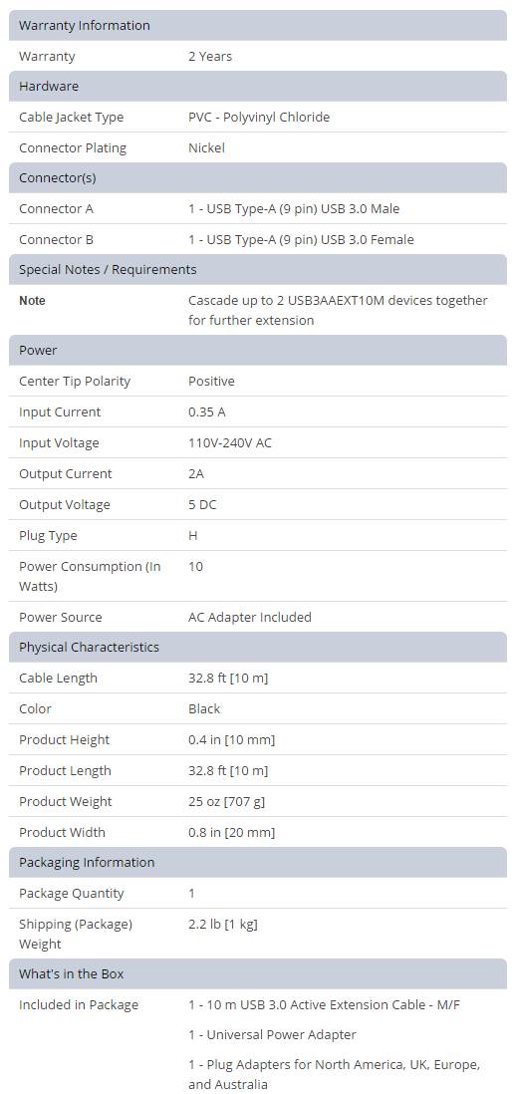Open the Physical Characteristics section header
This screenshot has height=1094, width=514.
(257, 647)
